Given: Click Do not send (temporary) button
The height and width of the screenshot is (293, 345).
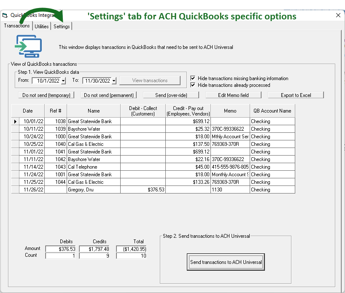Looking at the screenshot, I should point(46,95).
